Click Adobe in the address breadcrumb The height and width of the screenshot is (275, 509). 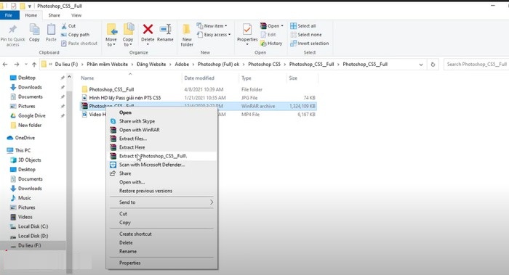(182, 64)
